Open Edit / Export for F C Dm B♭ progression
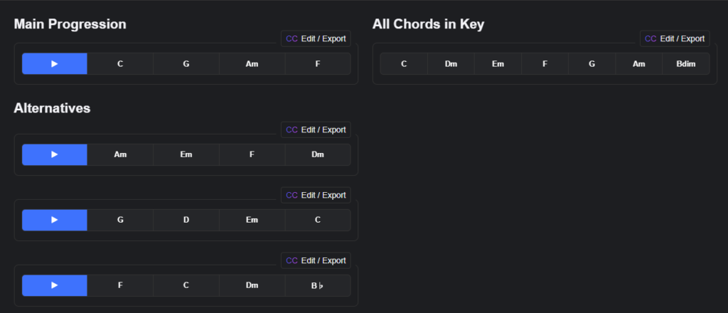728x313 pixels. [316, 260]
